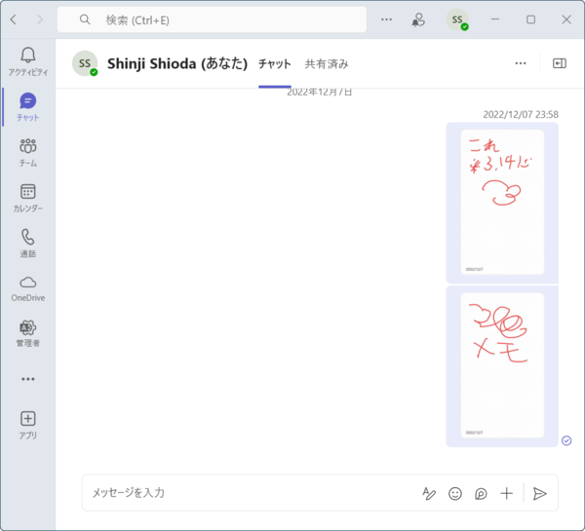Click the timestamp 2022/12/07 23:58
This screenshot has width=585, height=531.
point(521,114)
